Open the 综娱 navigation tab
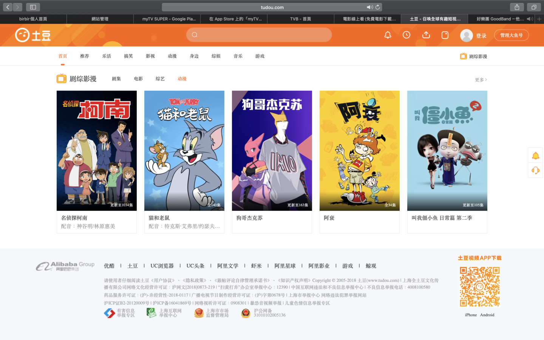Viewport: 544px width, 340px height. (x=216, y=56)
